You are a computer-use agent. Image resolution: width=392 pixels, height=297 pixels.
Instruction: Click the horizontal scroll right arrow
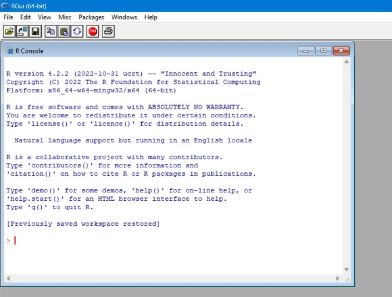click(338, 278)
